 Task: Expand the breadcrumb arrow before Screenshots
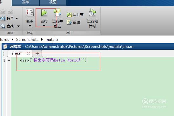pos(12,39)
